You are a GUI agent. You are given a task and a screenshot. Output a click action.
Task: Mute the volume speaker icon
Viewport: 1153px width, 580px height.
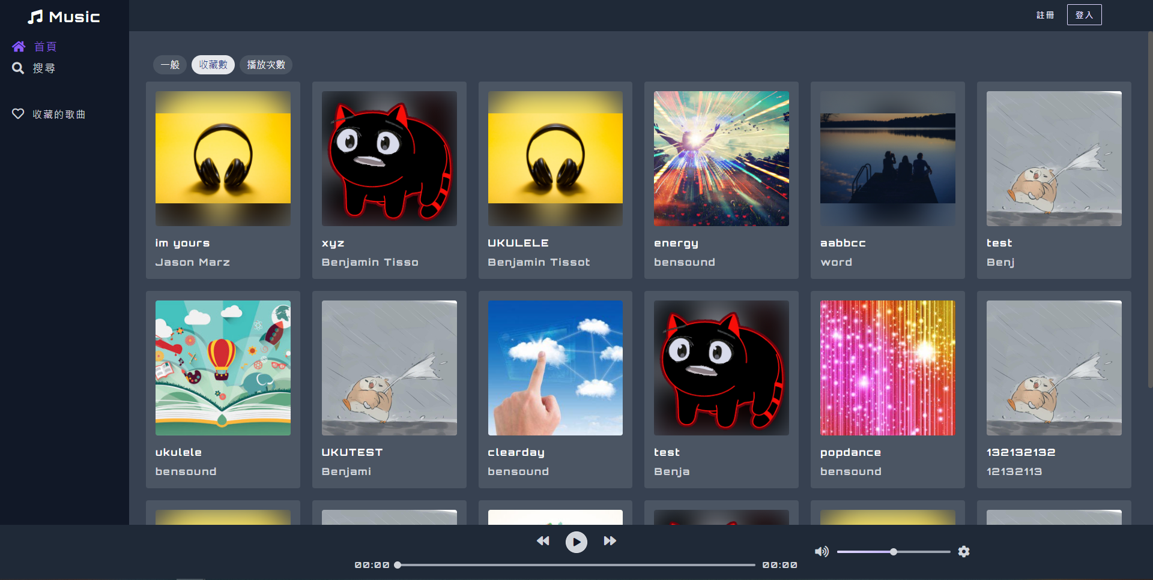click(x=821, y=552)
